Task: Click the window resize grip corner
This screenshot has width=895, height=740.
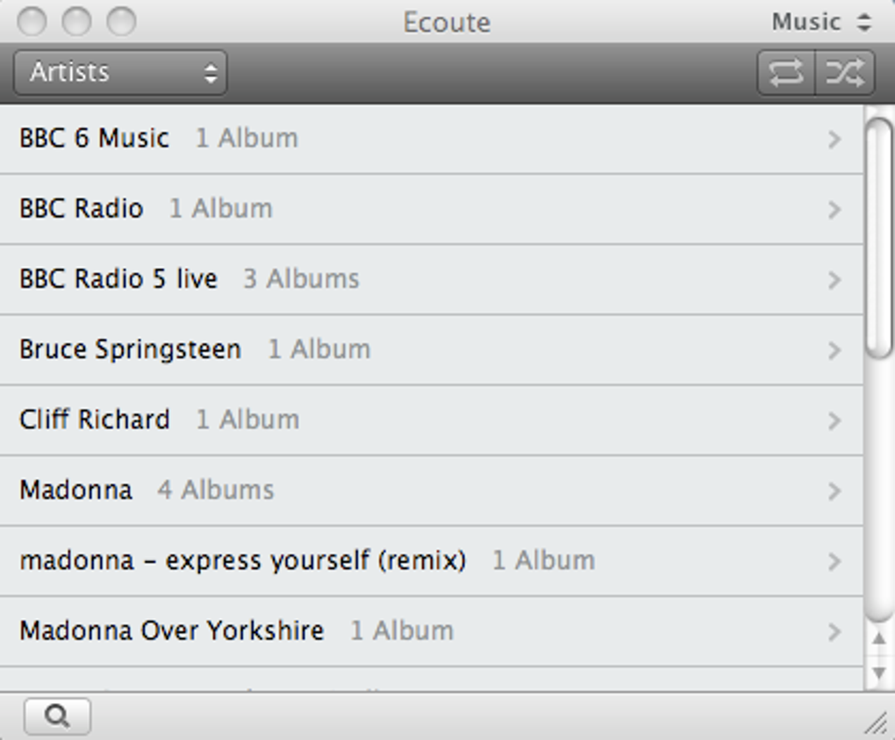Action: click(x=877, y=722)
